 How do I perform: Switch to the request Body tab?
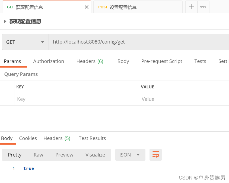pos(123,61)
